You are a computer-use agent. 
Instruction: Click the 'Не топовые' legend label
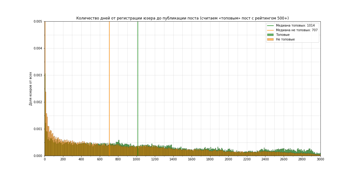(285, 39)
